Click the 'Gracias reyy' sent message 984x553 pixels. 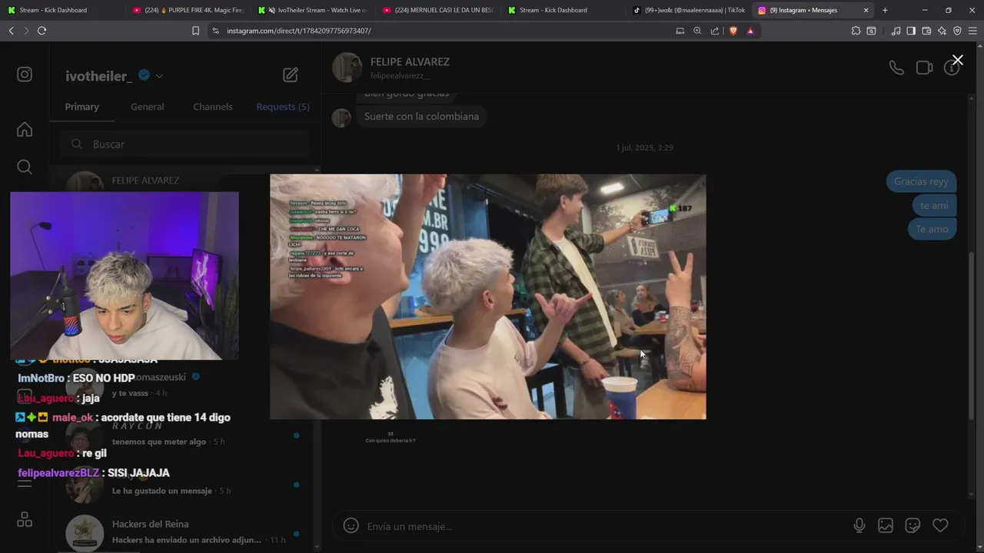click(x=921, y=181)
